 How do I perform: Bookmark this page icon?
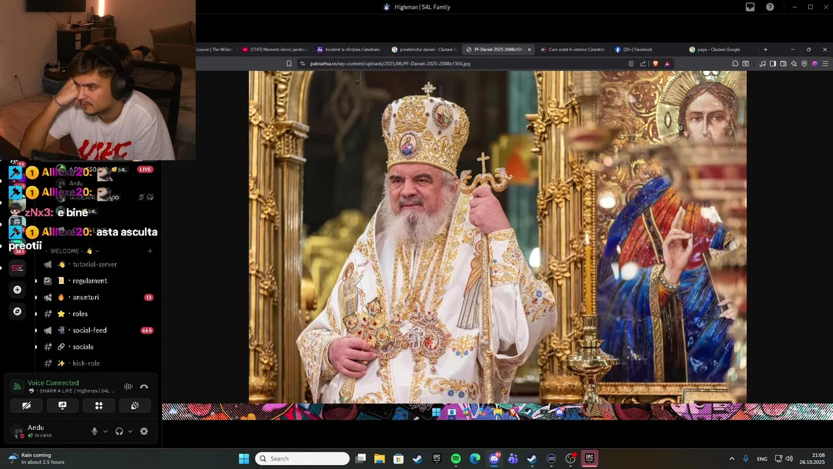[x=289, y=64]
